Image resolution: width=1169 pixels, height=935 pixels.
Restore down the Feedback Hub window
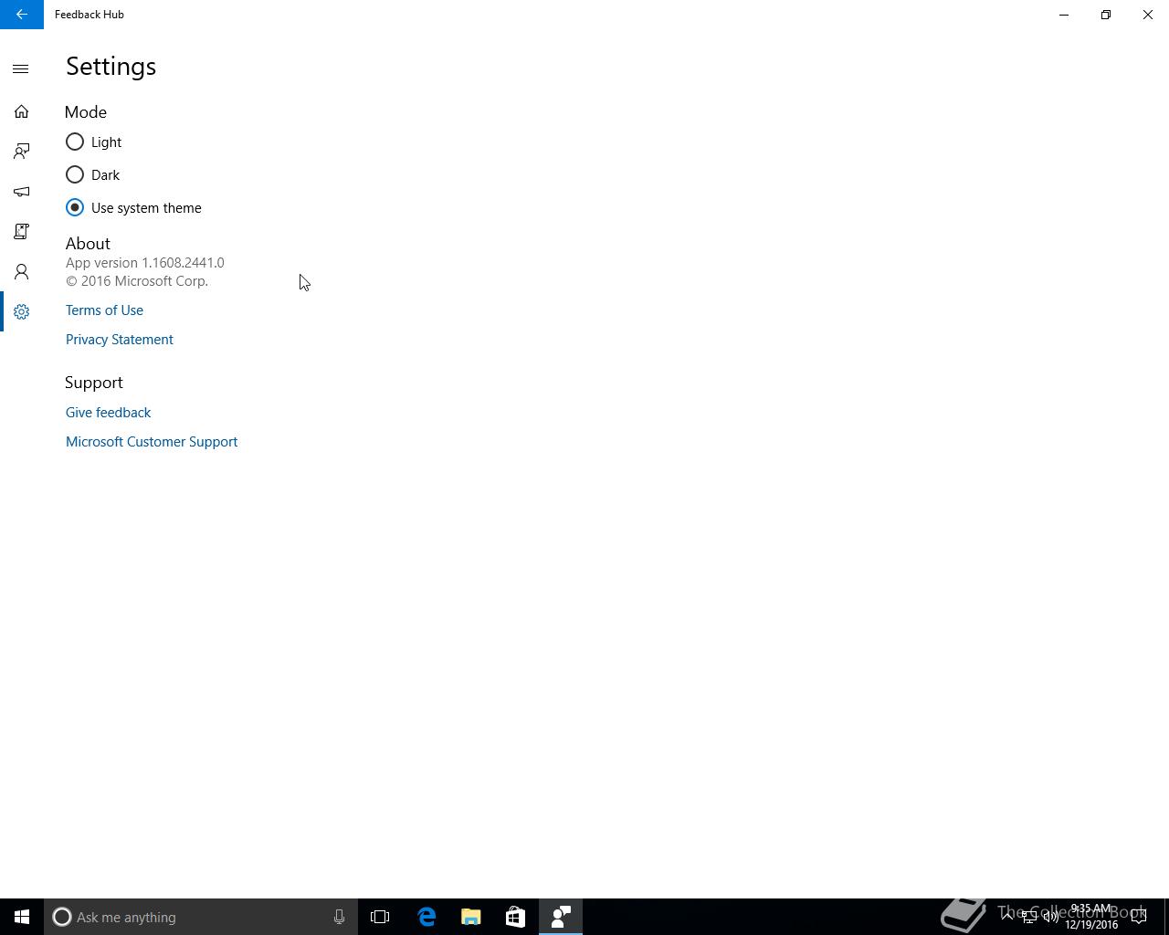[x=1106, y=15]
